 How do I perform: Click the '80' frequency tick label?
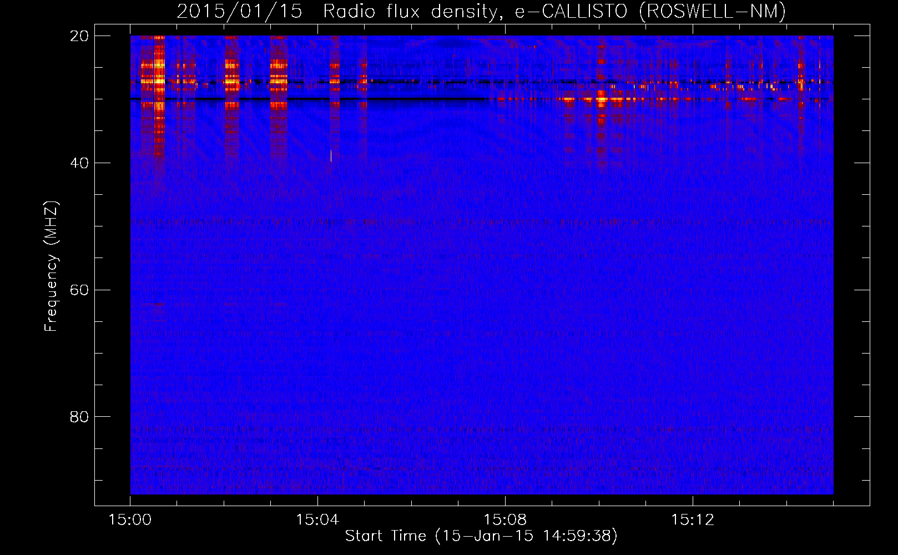click(79, 417)
